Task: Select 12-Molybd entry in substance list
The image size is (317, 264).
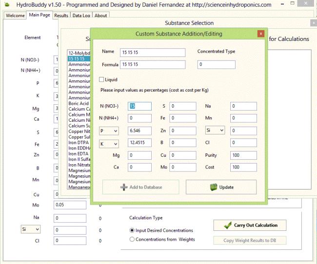Action: (x=79, y=53)
